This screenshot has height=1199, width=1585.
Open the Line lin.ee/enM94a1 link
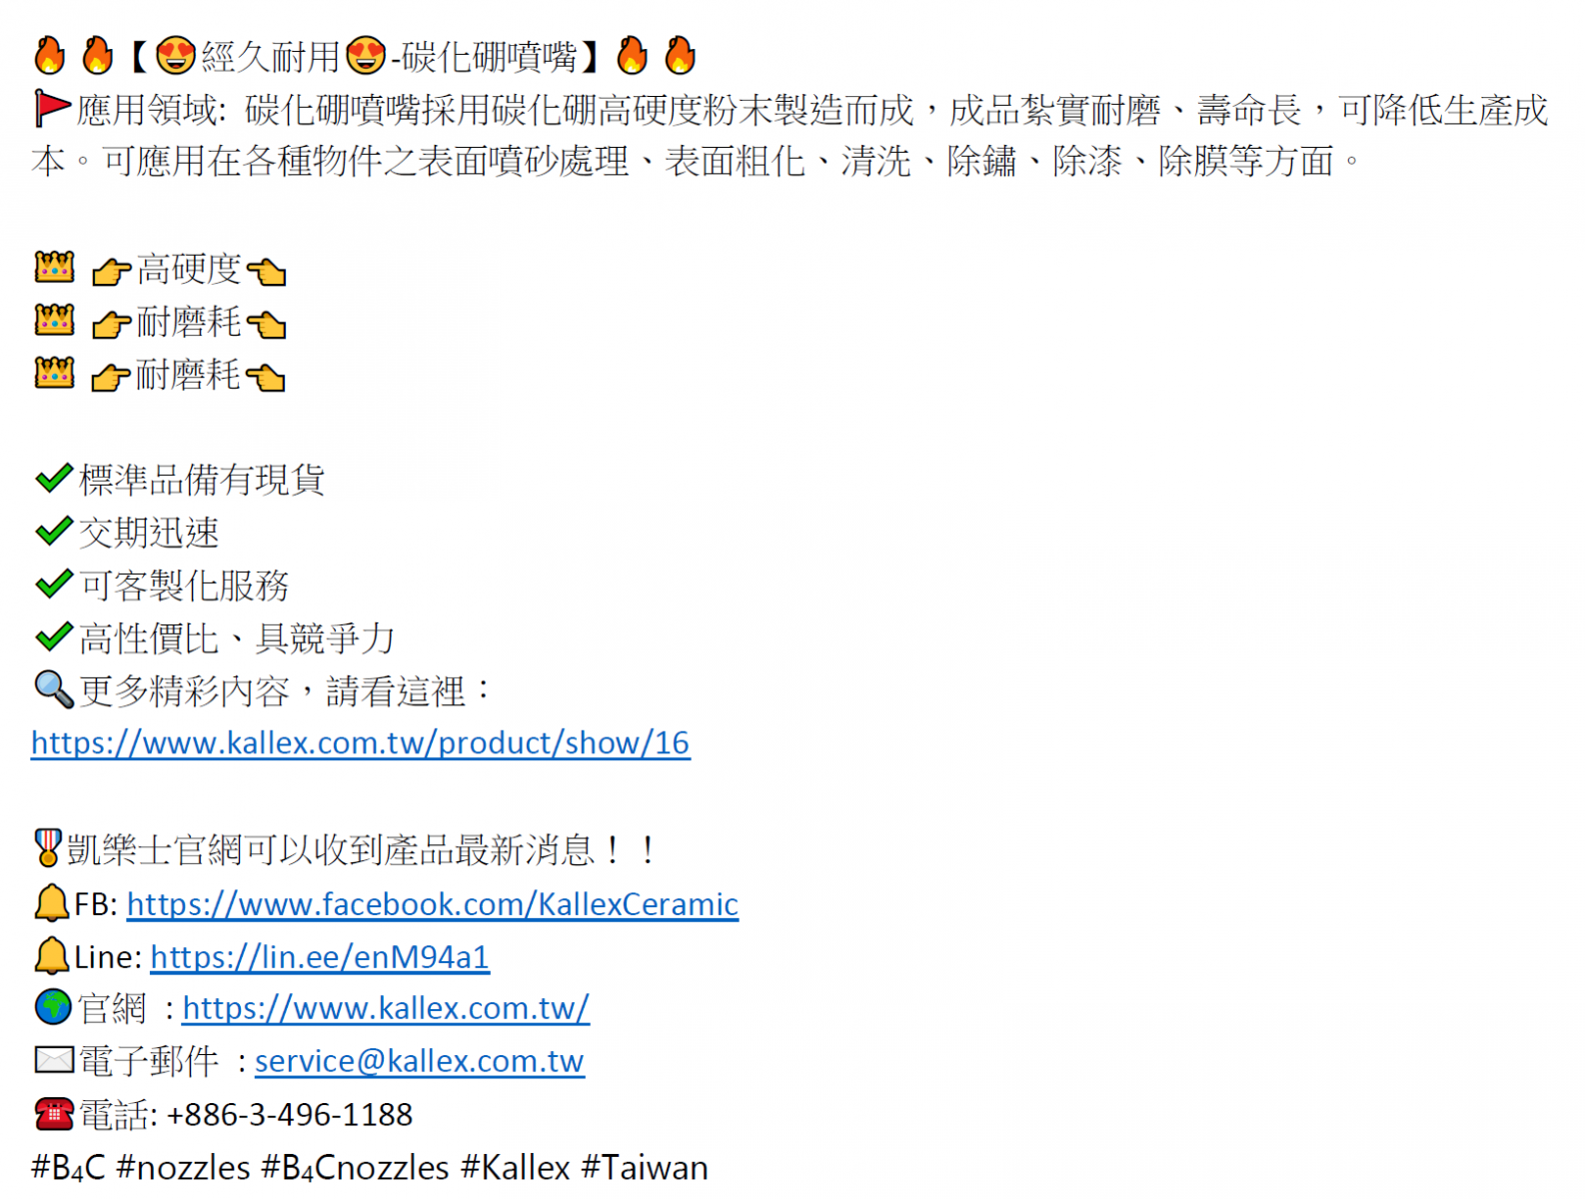320,958
